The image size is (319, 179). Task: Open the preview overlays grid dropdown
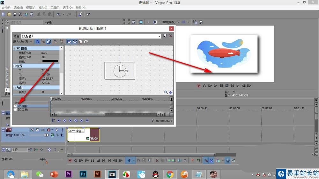point(189,22)
